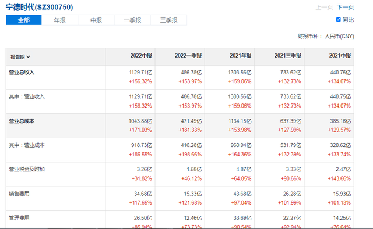The height and width of the screenshot is (229, 373).
Task: Click the +31.82% growth value
Action: pyautogui.click(x=142, y=178)
